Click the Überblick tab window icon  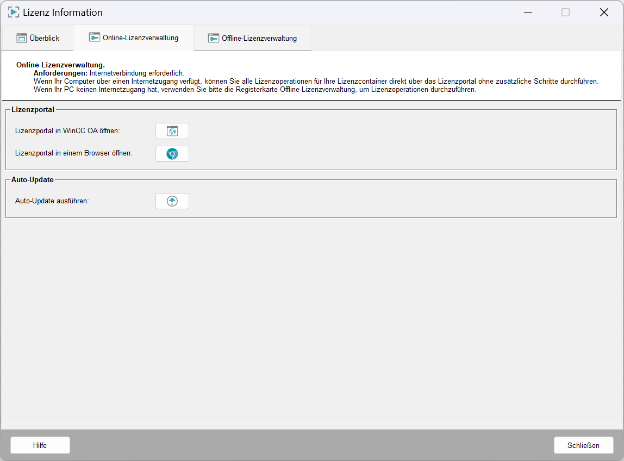[22, 38]
